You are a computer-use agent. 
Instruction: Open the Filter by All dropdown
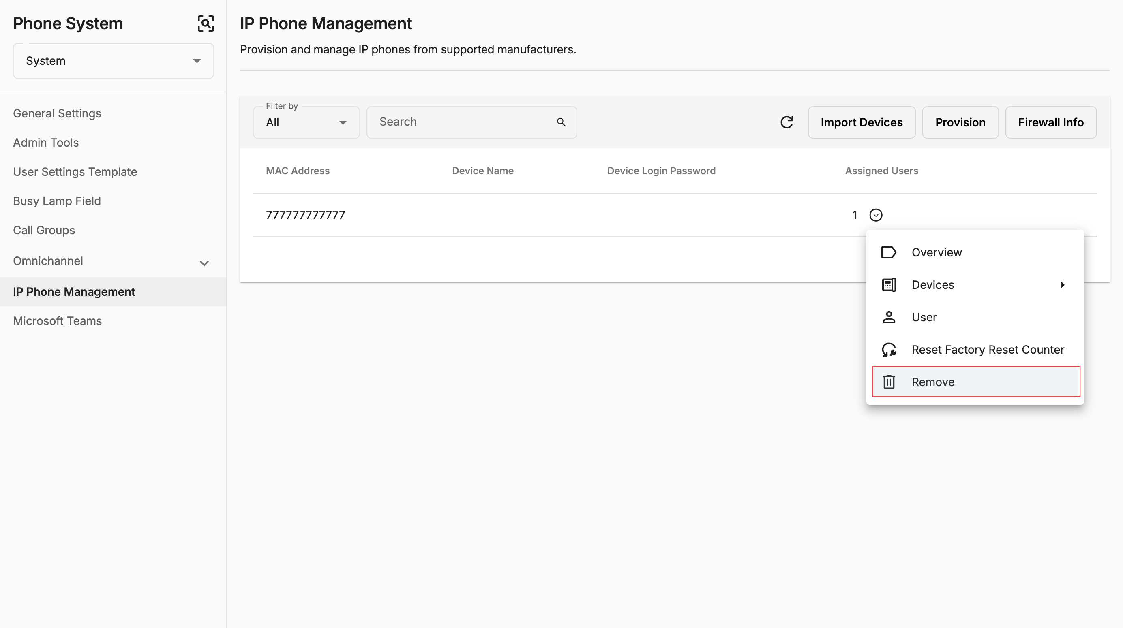(x=306, y=122)
